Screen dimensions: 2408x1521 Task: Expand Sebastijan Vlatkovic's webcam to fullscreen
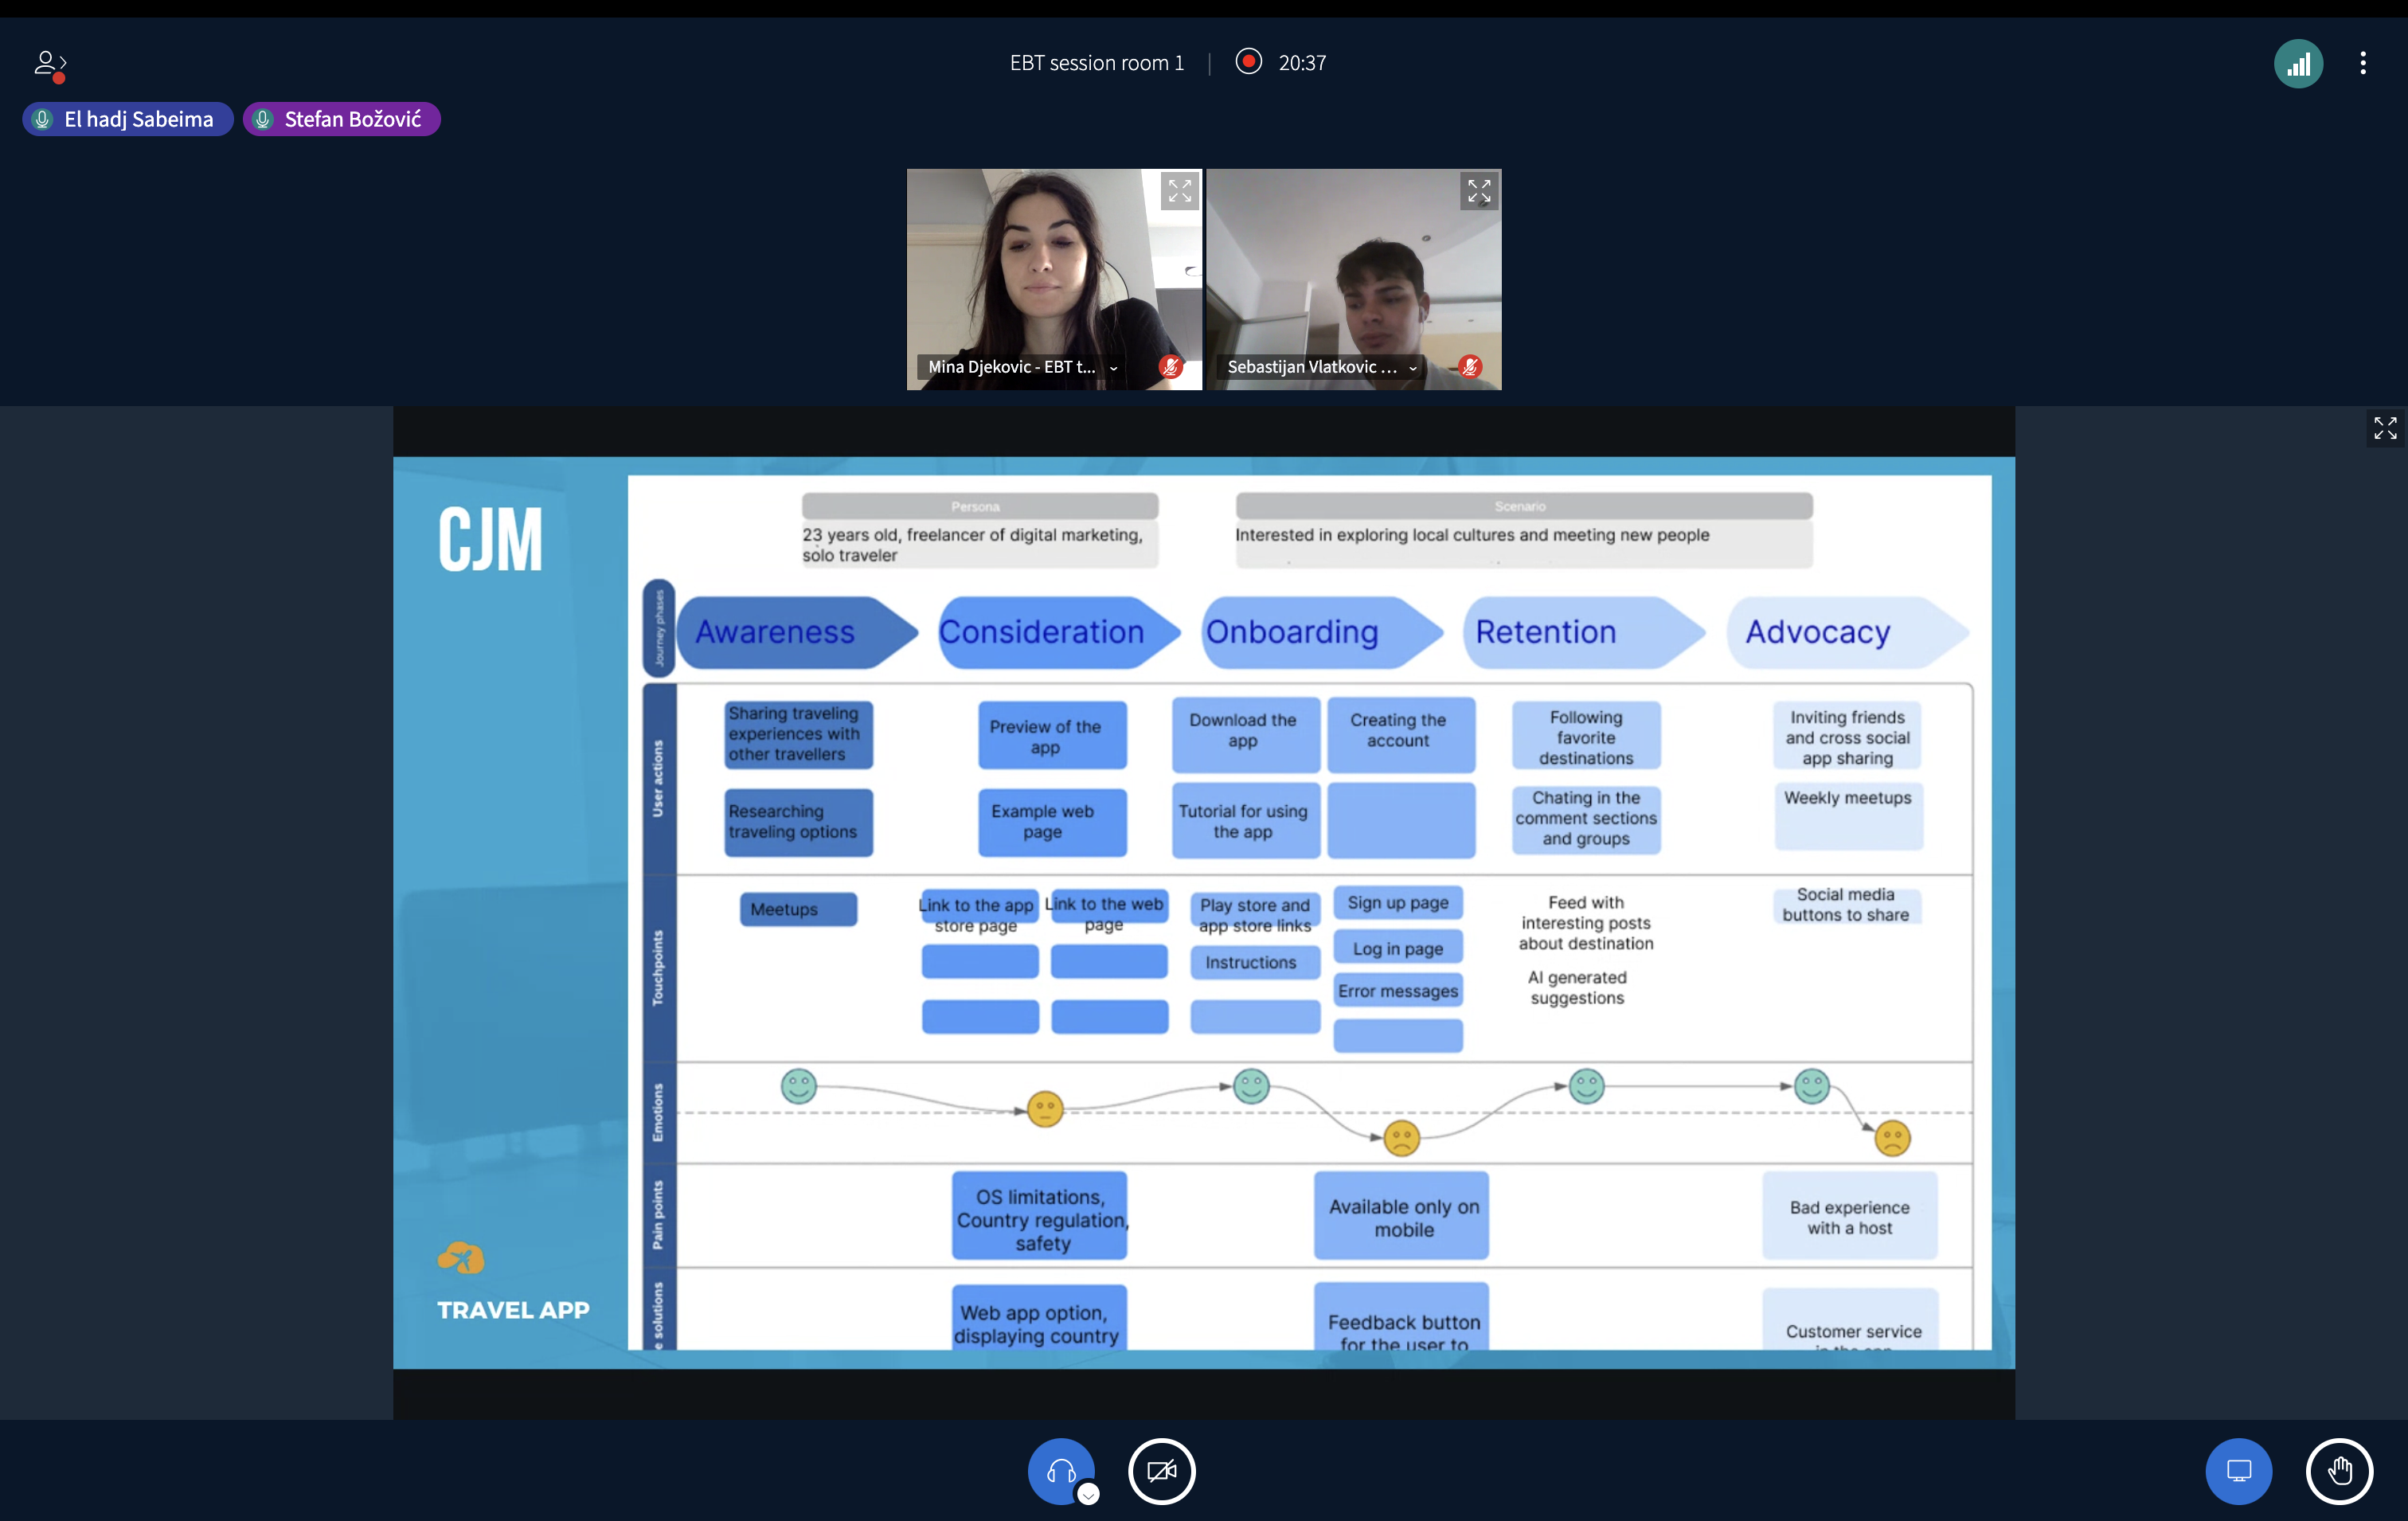[x=1478, y=191]
